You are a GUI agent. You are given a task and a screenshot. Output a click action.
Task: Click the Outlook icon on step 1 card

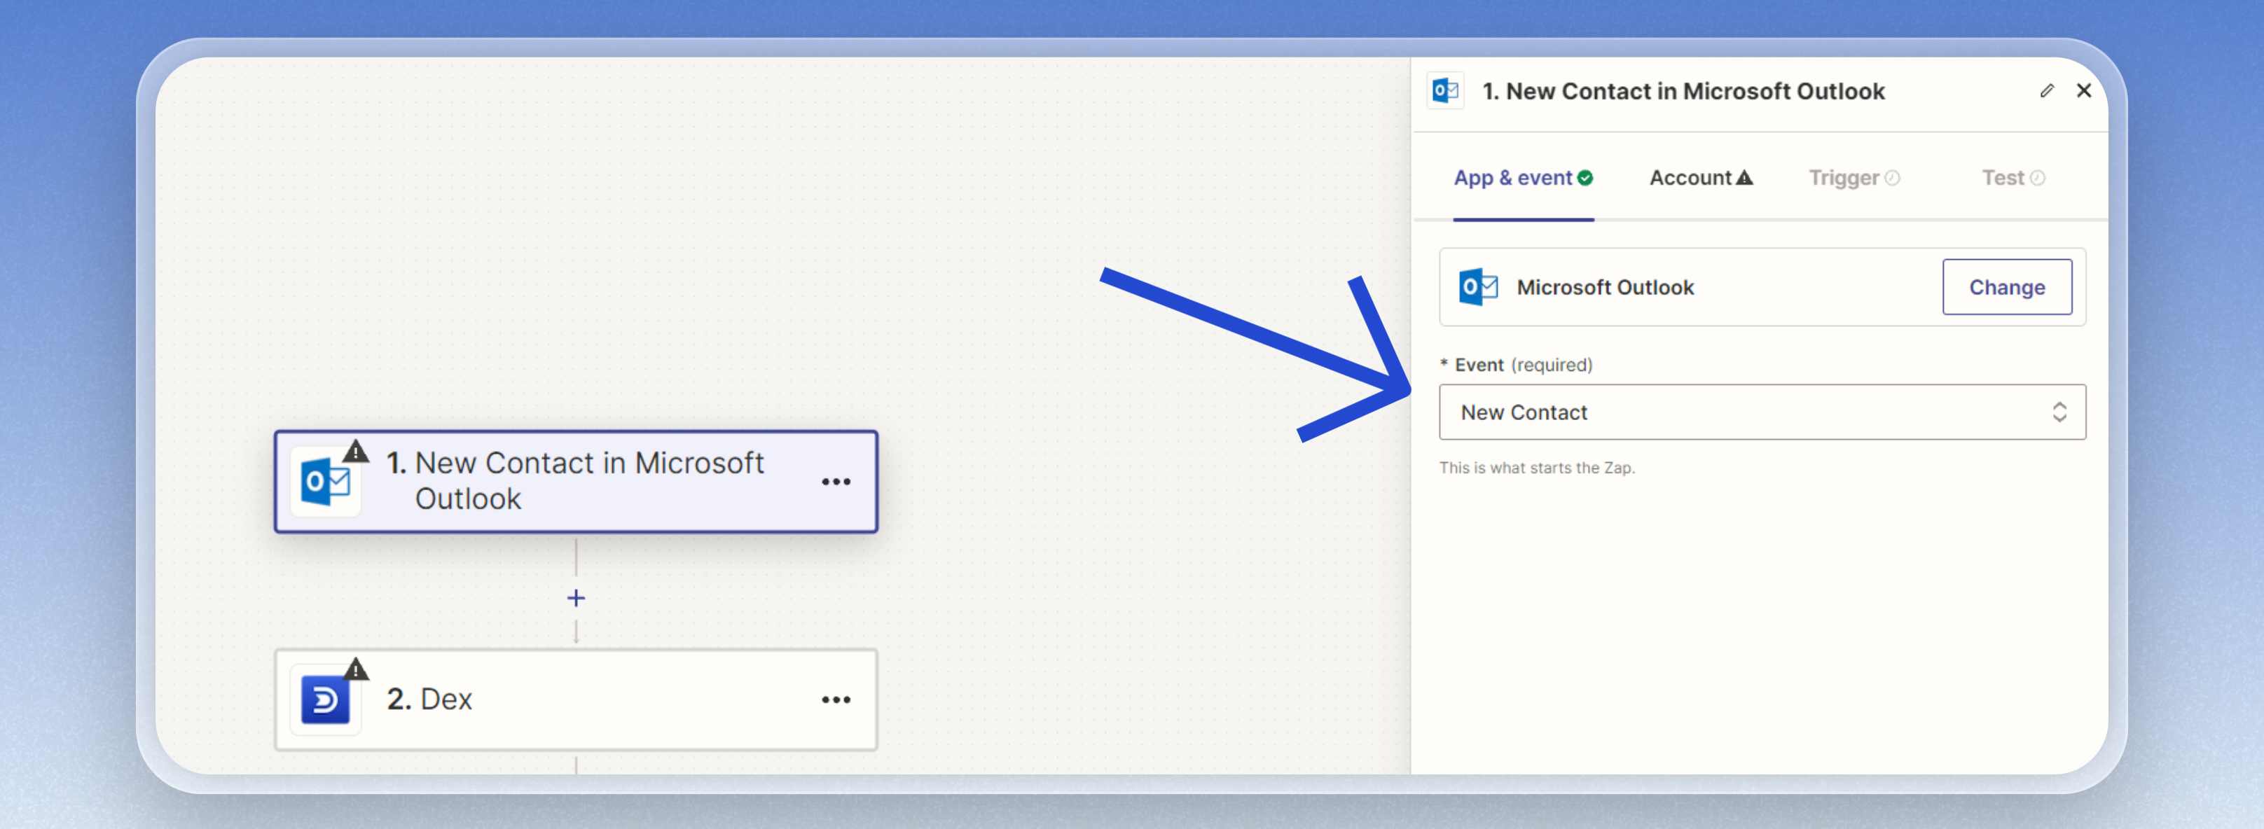coord(325,482)
